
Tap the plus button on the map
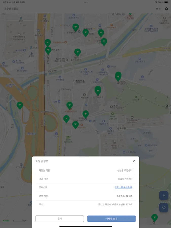pos(164,195)
